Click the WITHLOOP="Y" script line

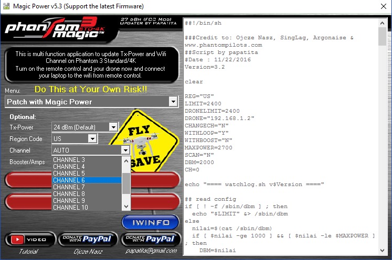(x=207, y=133)
